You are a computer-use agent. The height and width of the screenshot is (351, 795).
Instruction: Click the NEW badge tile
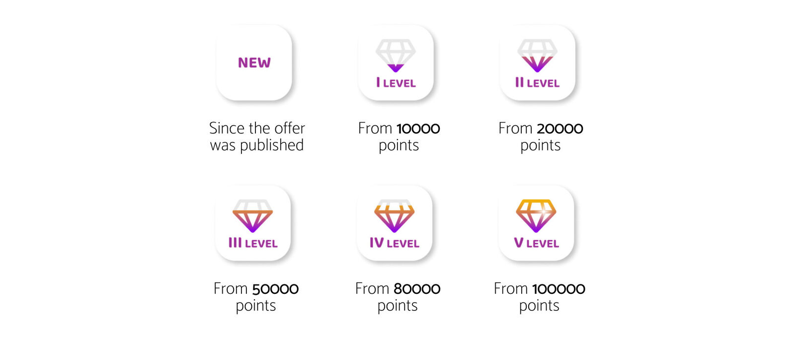click(254, 63)
